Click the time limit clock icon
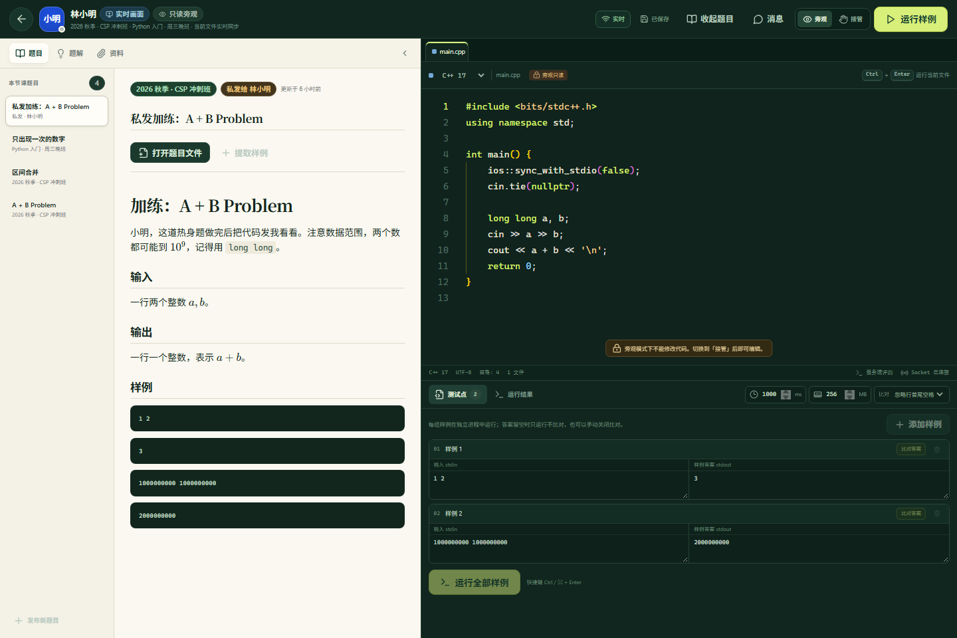This screenshot has width=957, height=638. [x=754, y=394]
